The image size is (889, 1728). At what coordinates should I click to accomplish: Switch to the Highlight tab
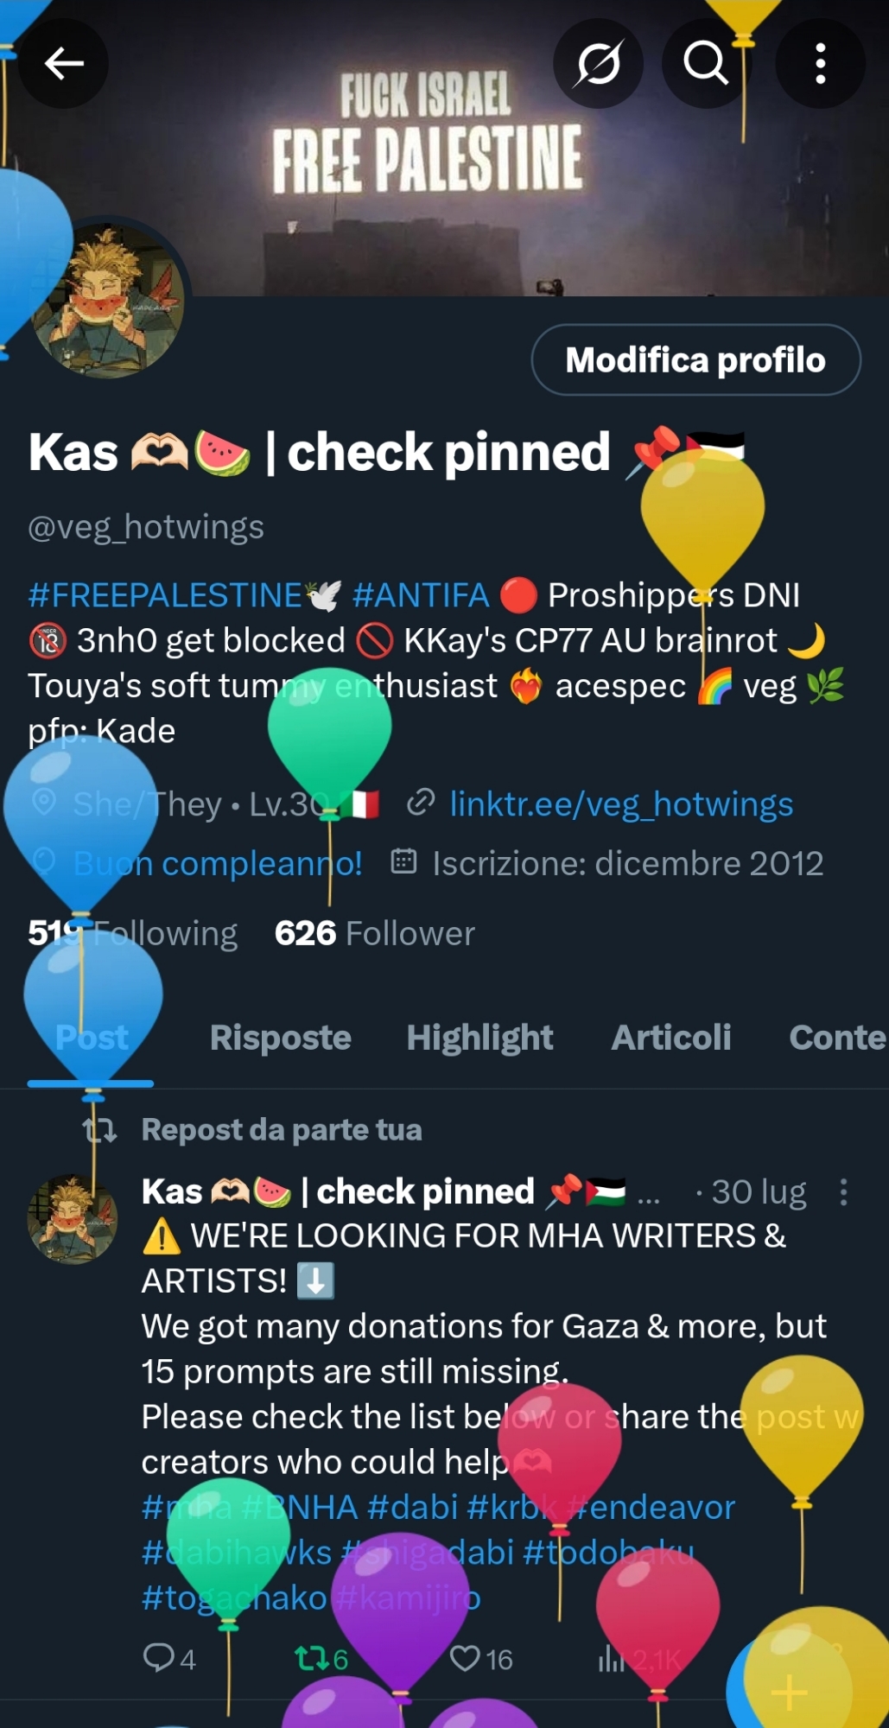479,1038
